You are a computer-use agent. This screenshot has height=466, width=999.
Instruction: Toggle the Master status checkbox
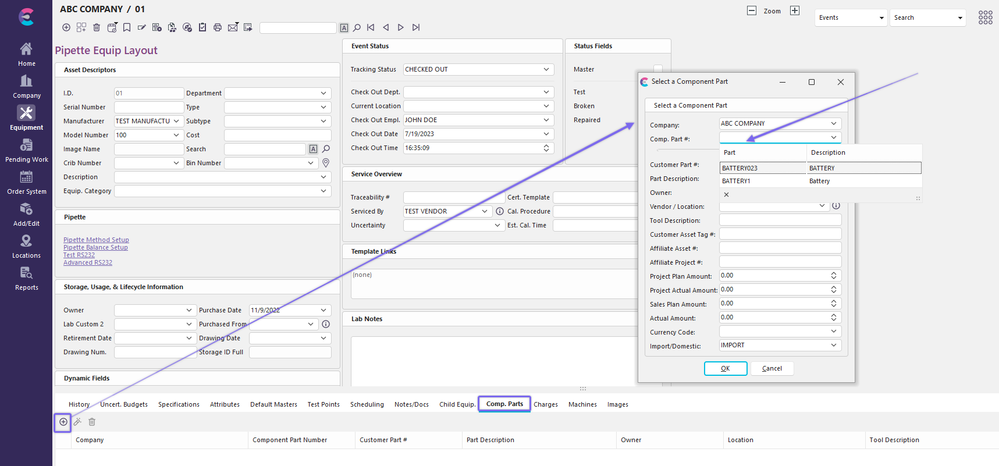coord(657,69)
